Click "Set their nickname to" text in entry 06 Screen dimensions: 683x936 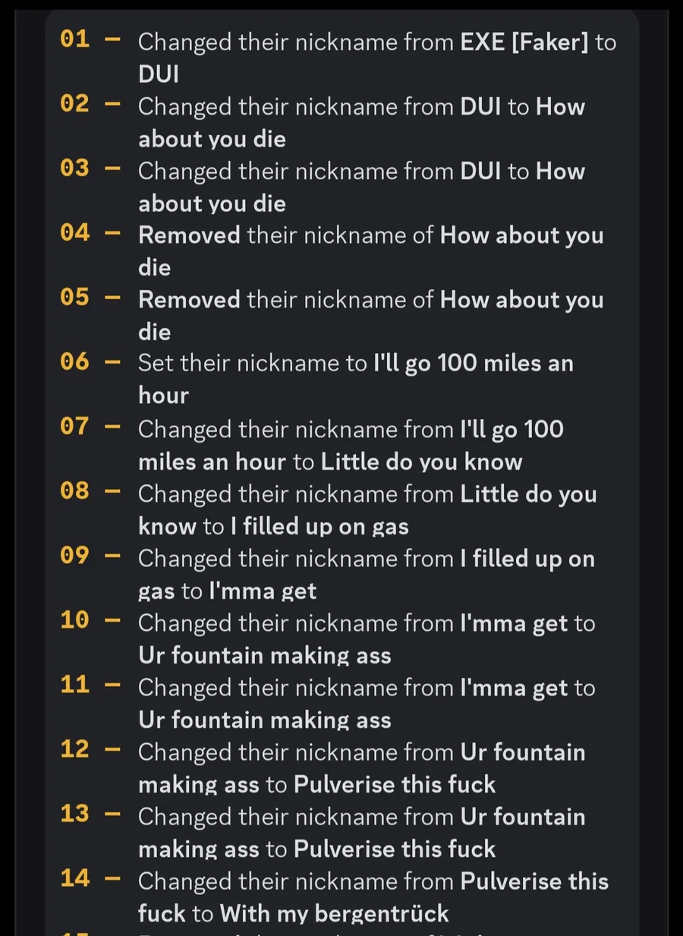coord(252,364)
